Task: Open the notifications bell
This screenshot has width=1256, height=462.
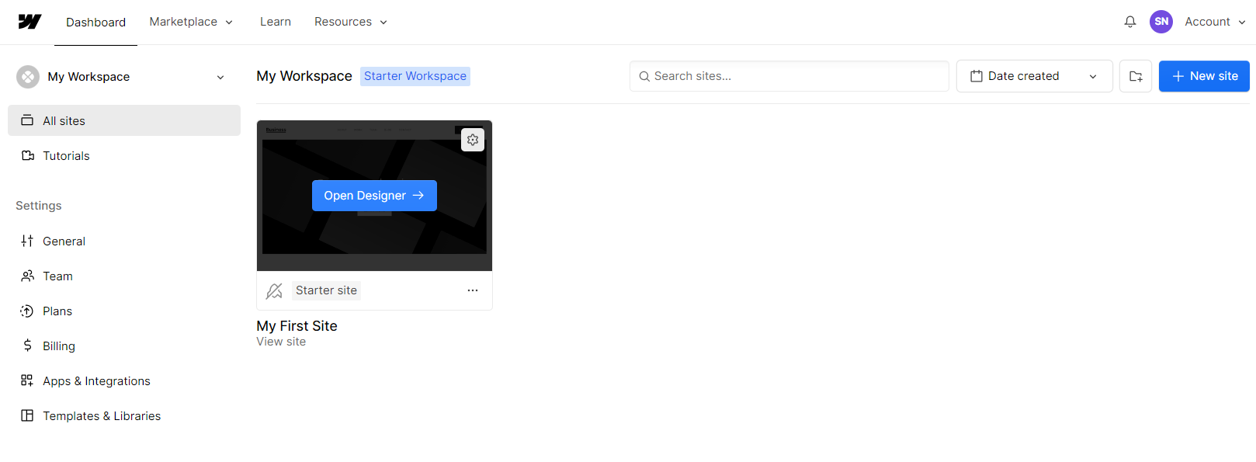Action: pyautogui.click(x=1130, y=22)
